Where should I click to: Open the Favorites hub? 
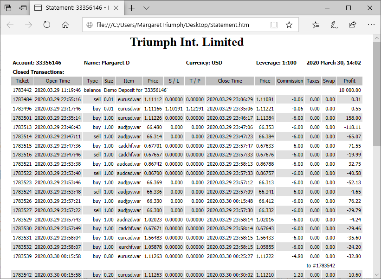[x=316, y=25]
